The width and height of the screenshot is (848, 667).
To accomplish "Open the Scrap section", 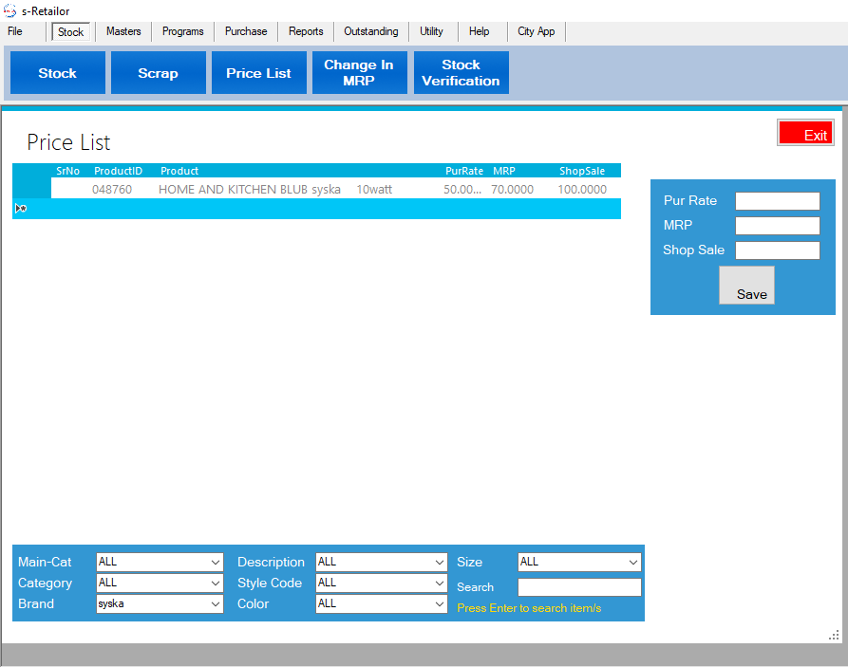I will (x=158, y=73).
